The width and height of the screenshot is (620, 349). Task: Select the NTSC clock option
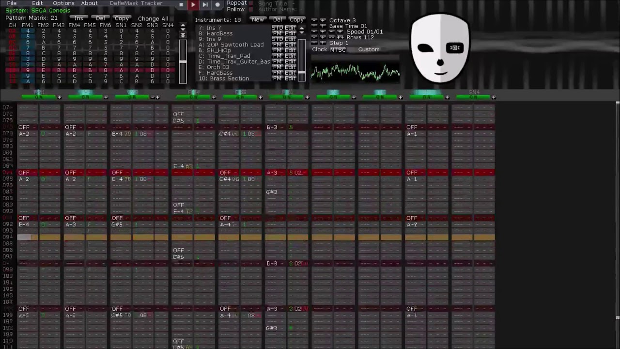click(338, 49)
